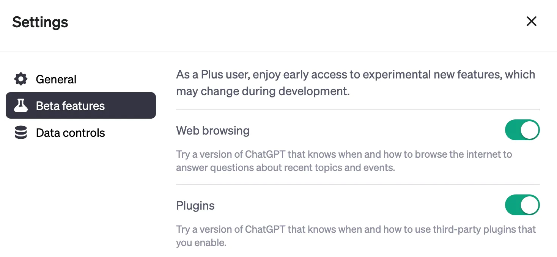Disable the Web browsing toggle
The width and height of the screenshot is (557, 257).
[522, 130]
